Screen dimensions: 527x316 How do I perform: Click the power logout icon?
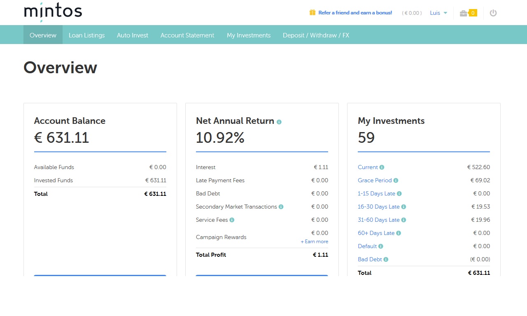(x=493, y=13)
